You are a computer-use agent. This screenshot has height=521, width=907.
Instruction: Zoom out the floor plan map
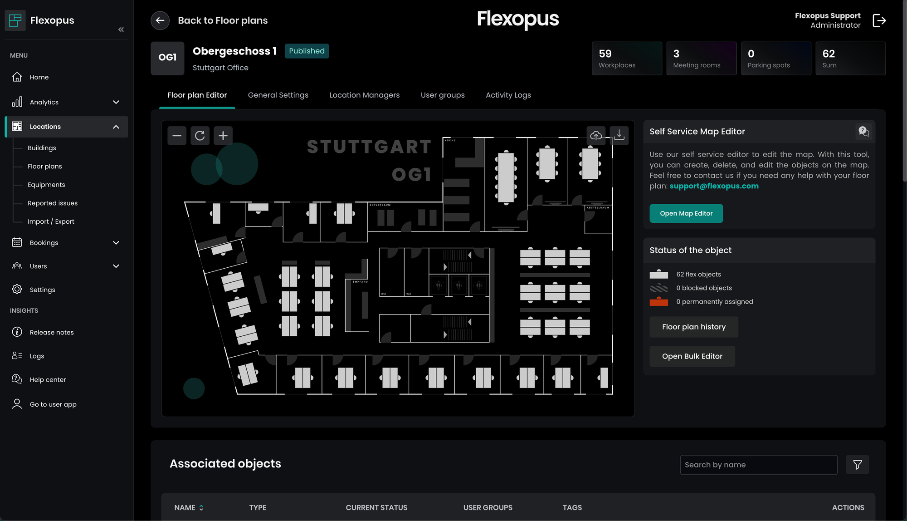(x=177, y=136)
